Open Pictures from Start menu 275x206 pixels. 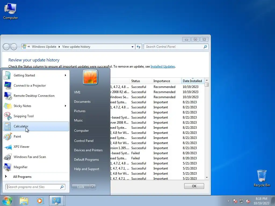click(x=79, y=111)
